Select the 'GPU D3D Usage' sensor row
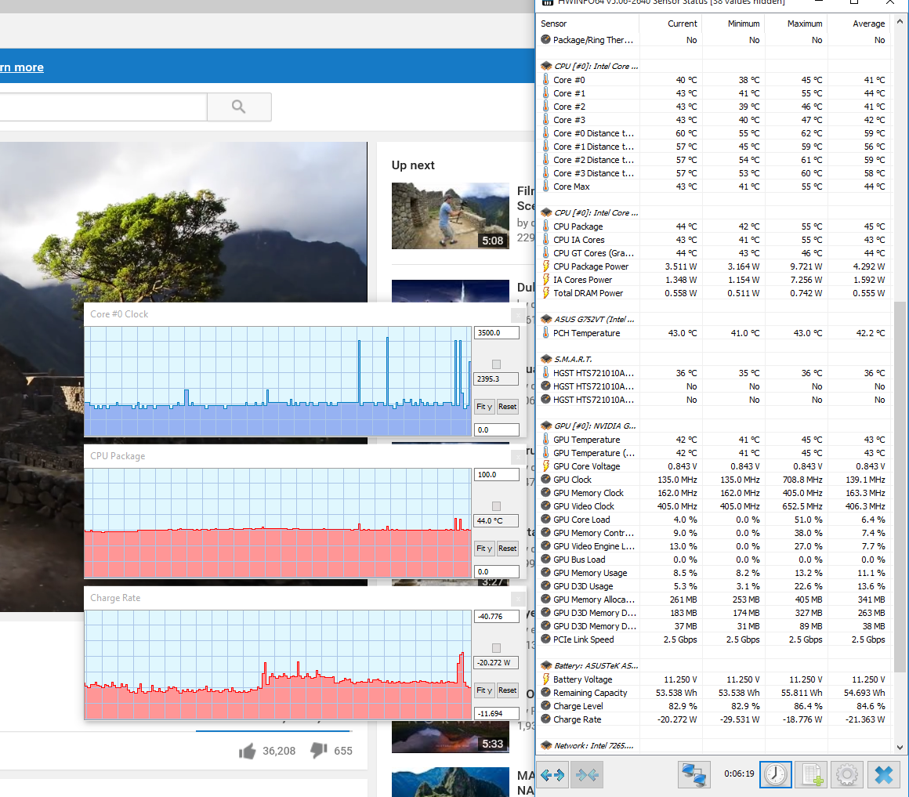Screen dimensions: 909x797 (713, 587)
